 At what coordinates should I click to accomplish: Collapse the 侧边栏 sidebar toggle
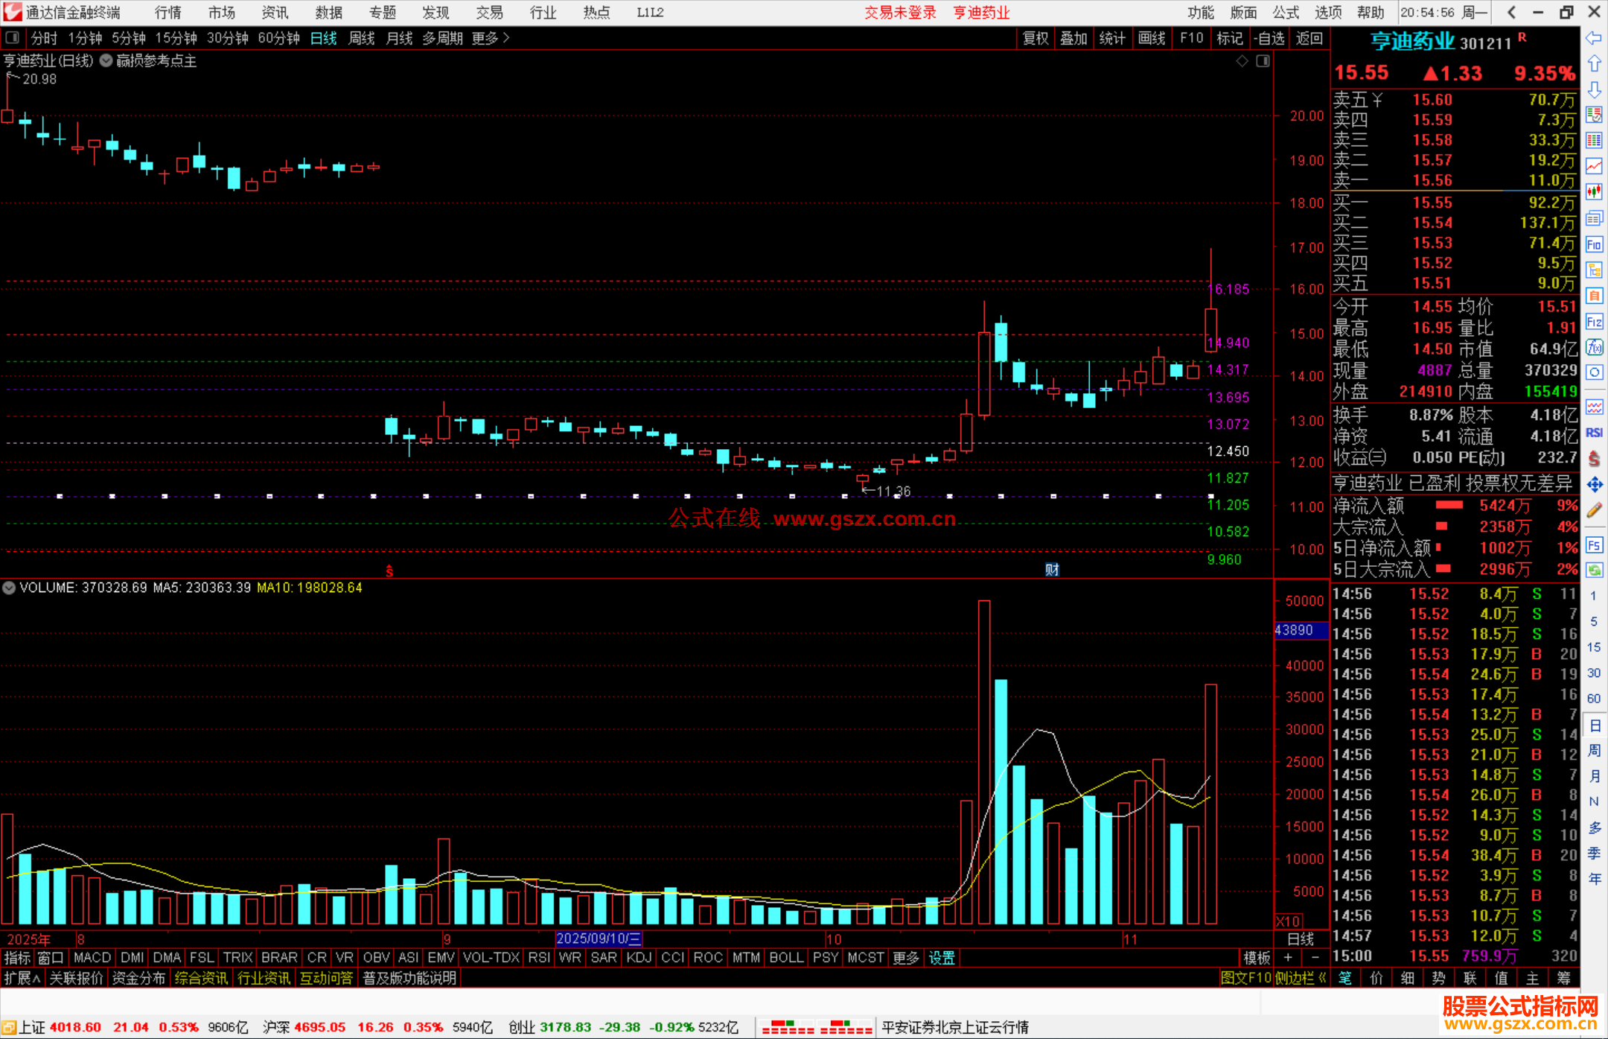tap(1300, 978)
